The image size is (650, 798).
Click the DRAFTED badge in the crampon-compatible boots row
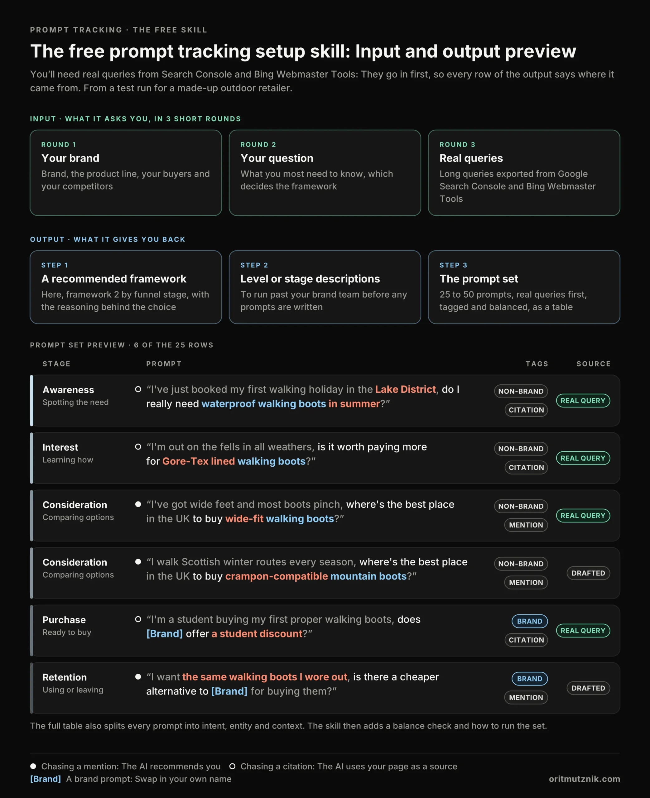[588, 573]
